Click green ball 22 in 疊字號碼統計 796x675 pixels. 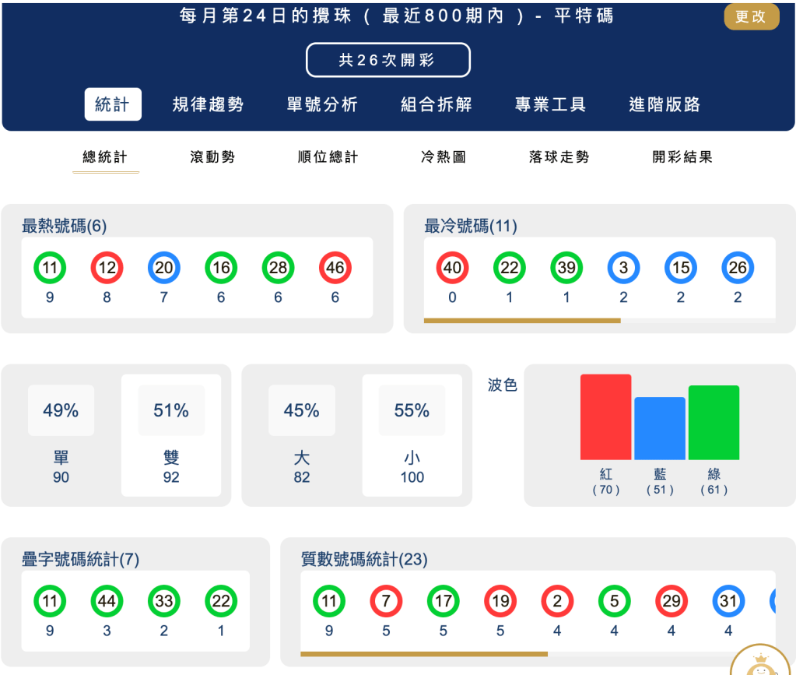(220, 601)
